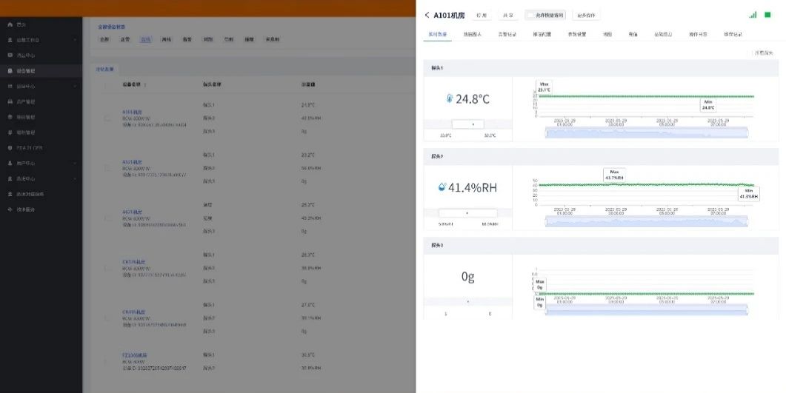Click the sort icon next to device name header
The width and height of the screenshot is (786, 393).
145,85
